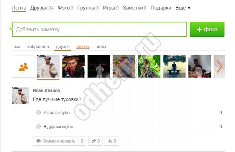
Task: Click into Добавить заметку field
Action: click(99, 29)
